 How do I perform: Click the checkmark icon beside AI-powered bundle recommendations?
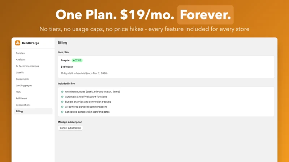[62, 107]
